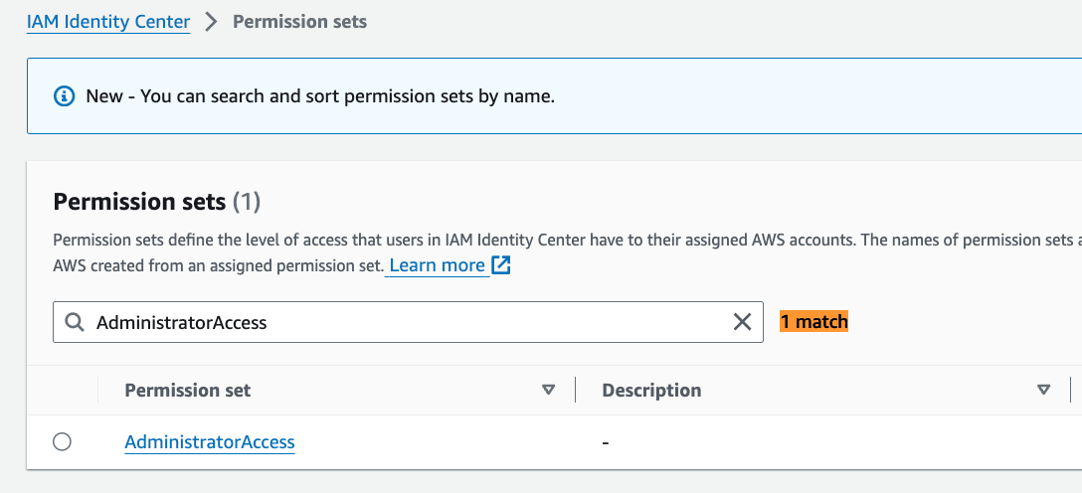Click the external link icon after Learn more
Viewport: 1082px width, 493px height.
click(x=500, y=265)
